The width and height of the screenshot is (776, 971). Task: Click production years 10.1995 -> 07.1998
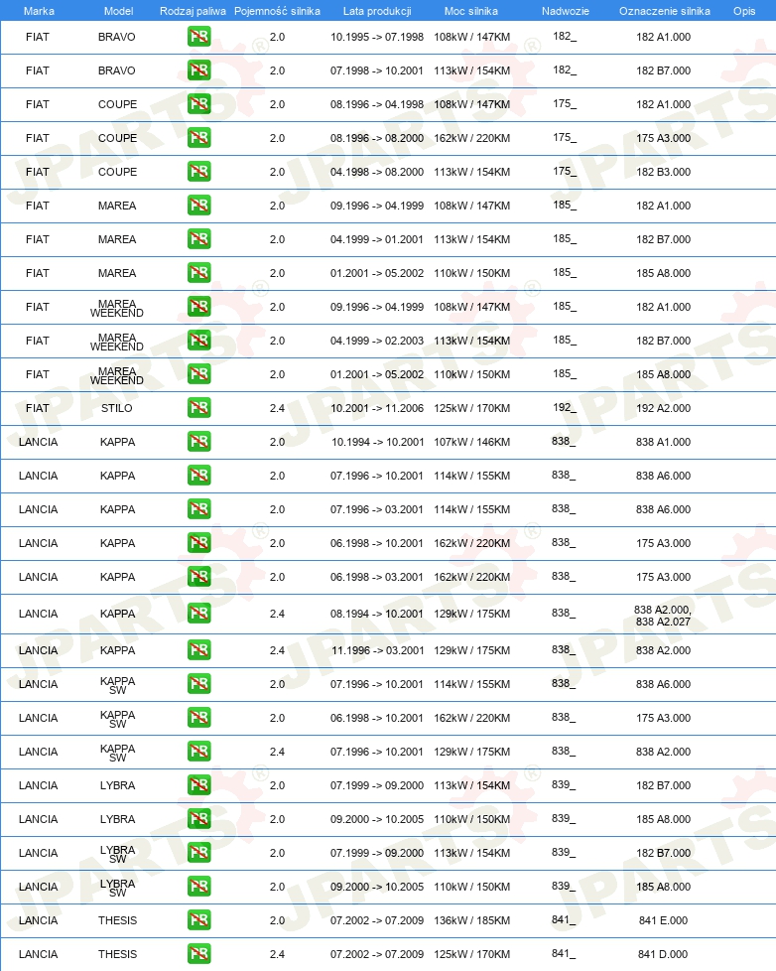tap(377, 37)
